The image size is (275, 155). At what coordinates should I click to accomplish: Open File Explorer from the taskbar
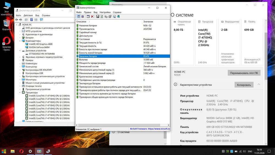pyautogui.click(x=13, y=151)
